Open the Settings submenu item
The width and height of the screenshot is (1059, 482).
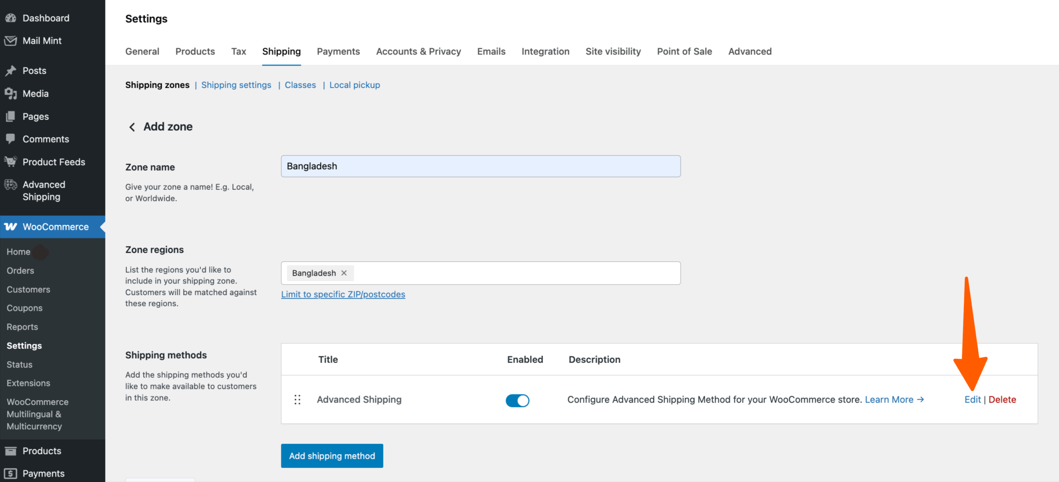[24, 346]
